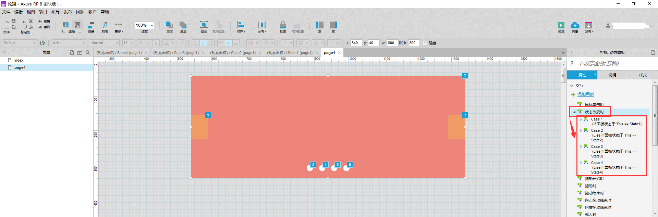The image size is (658, 217).
Task: Open 发布 menu in menu bar
Action: coord(68,12)
